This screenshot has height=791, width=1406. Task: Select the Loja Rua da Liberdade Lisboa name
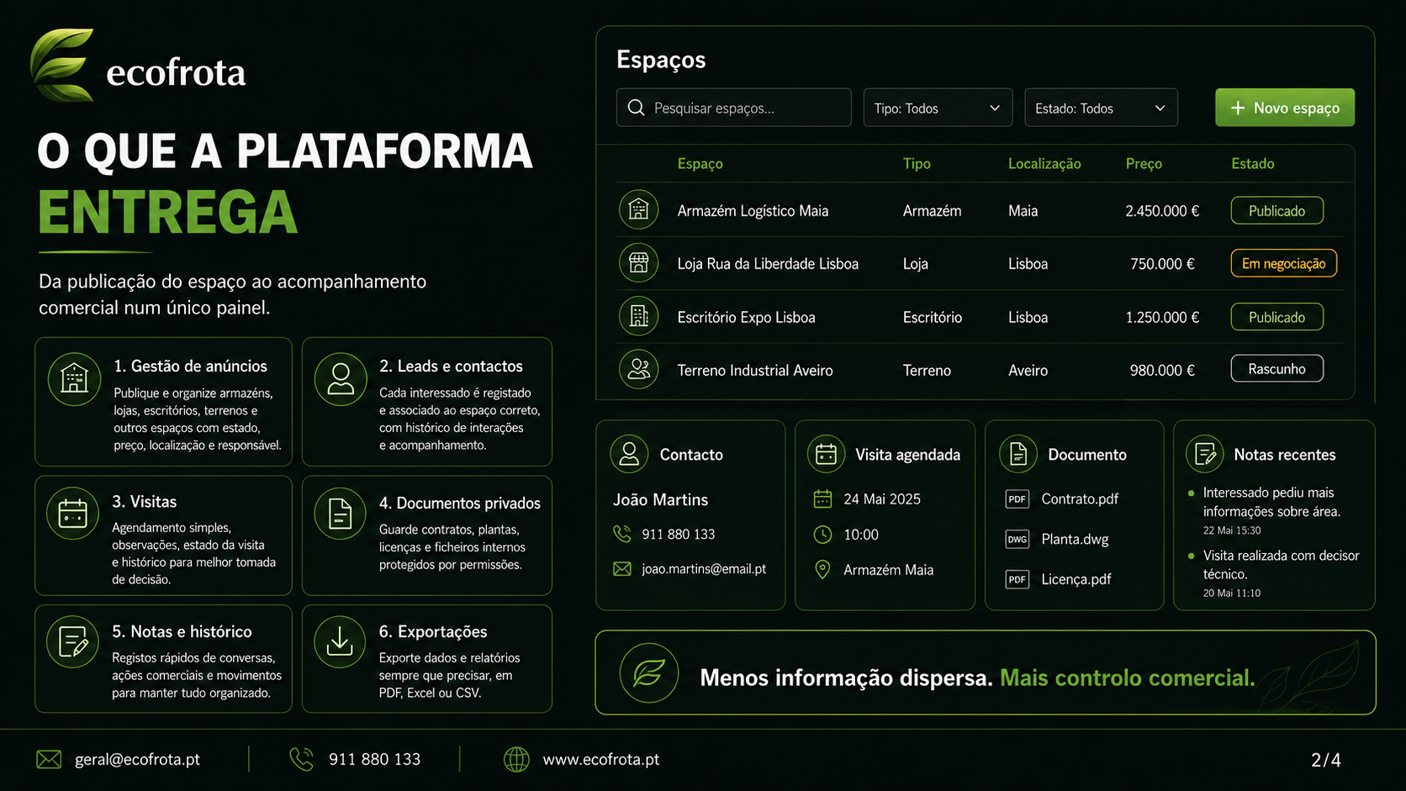[768, 264]
